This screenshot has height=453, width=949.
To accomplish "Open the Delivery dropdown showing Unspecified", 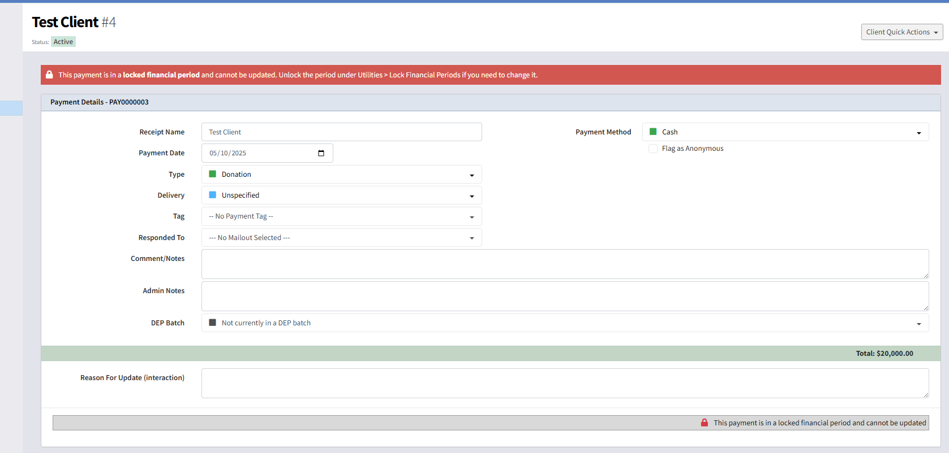I will [342, 195].
